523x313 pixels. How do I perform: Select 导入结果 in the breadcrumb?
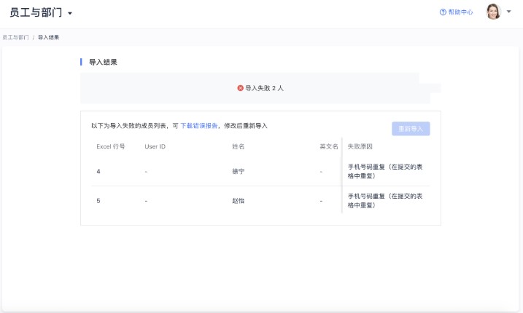coord(49,36)
